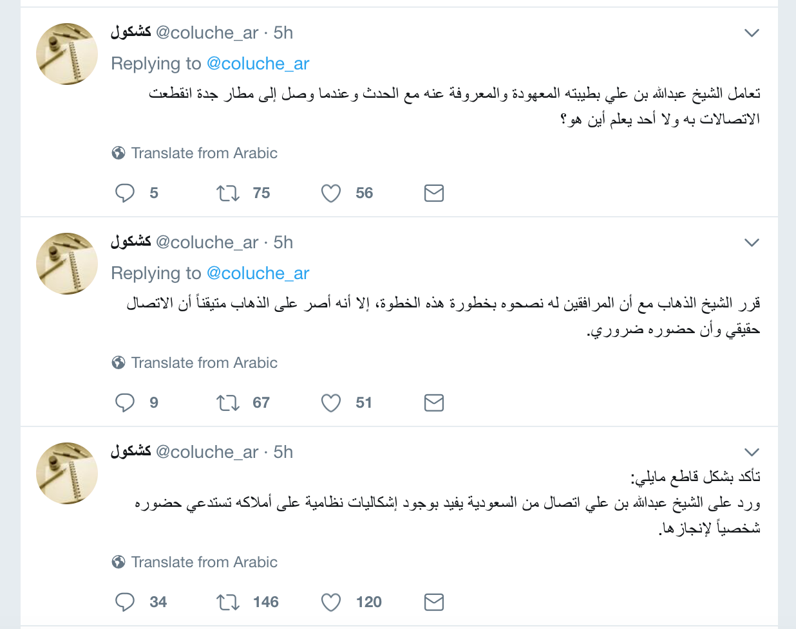The height and width of the screenshot is (629, 796).
Task: Retweet the tweet with 75 retweets
Action: tap(228, 193)
